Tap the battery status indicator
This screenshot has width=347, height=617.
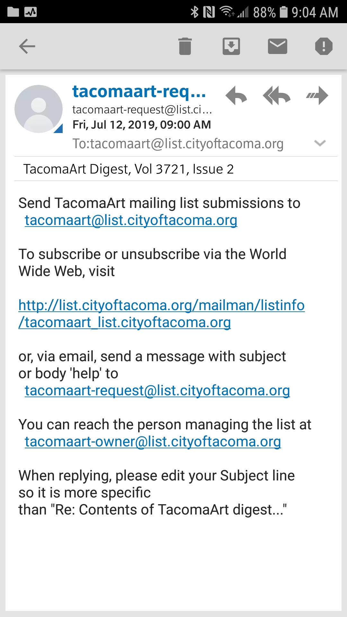(x=283, y=12)
